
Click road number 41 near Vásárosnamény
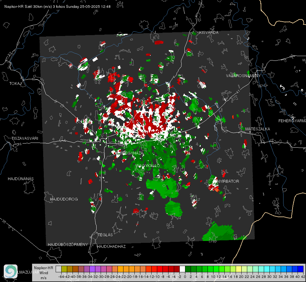[x=238, y=91]
